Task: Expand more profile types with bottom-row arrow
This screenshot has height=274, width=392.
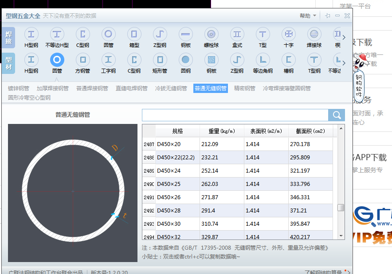Action: (x=344, y=63)
